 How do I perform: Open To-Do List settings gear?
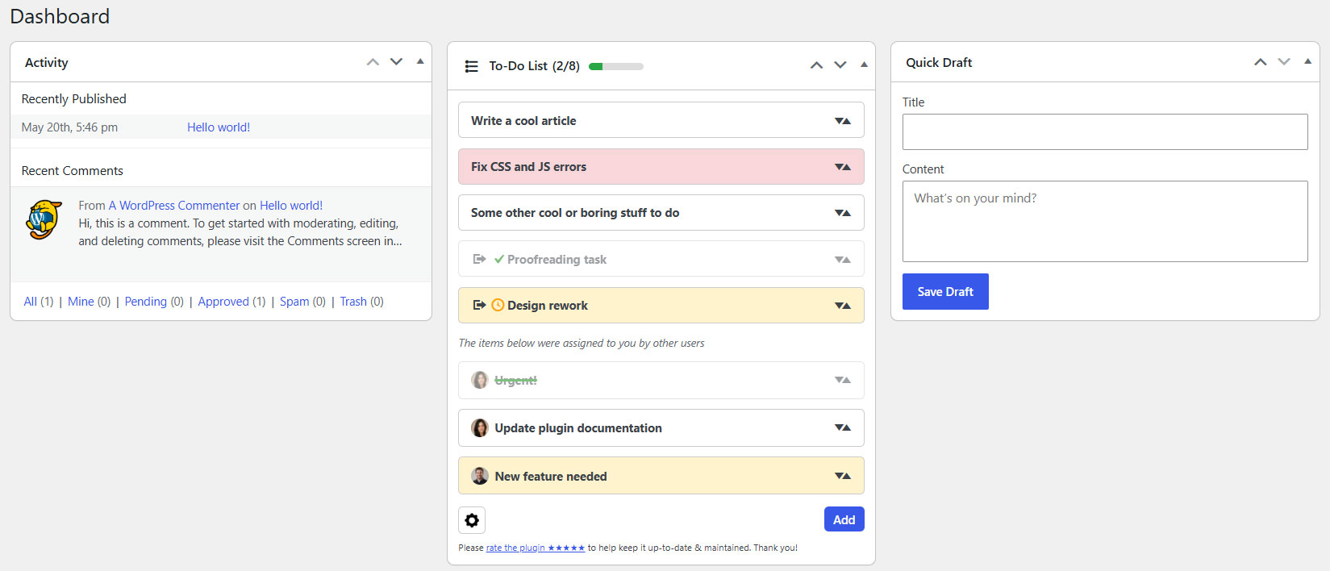pos(472,520)
